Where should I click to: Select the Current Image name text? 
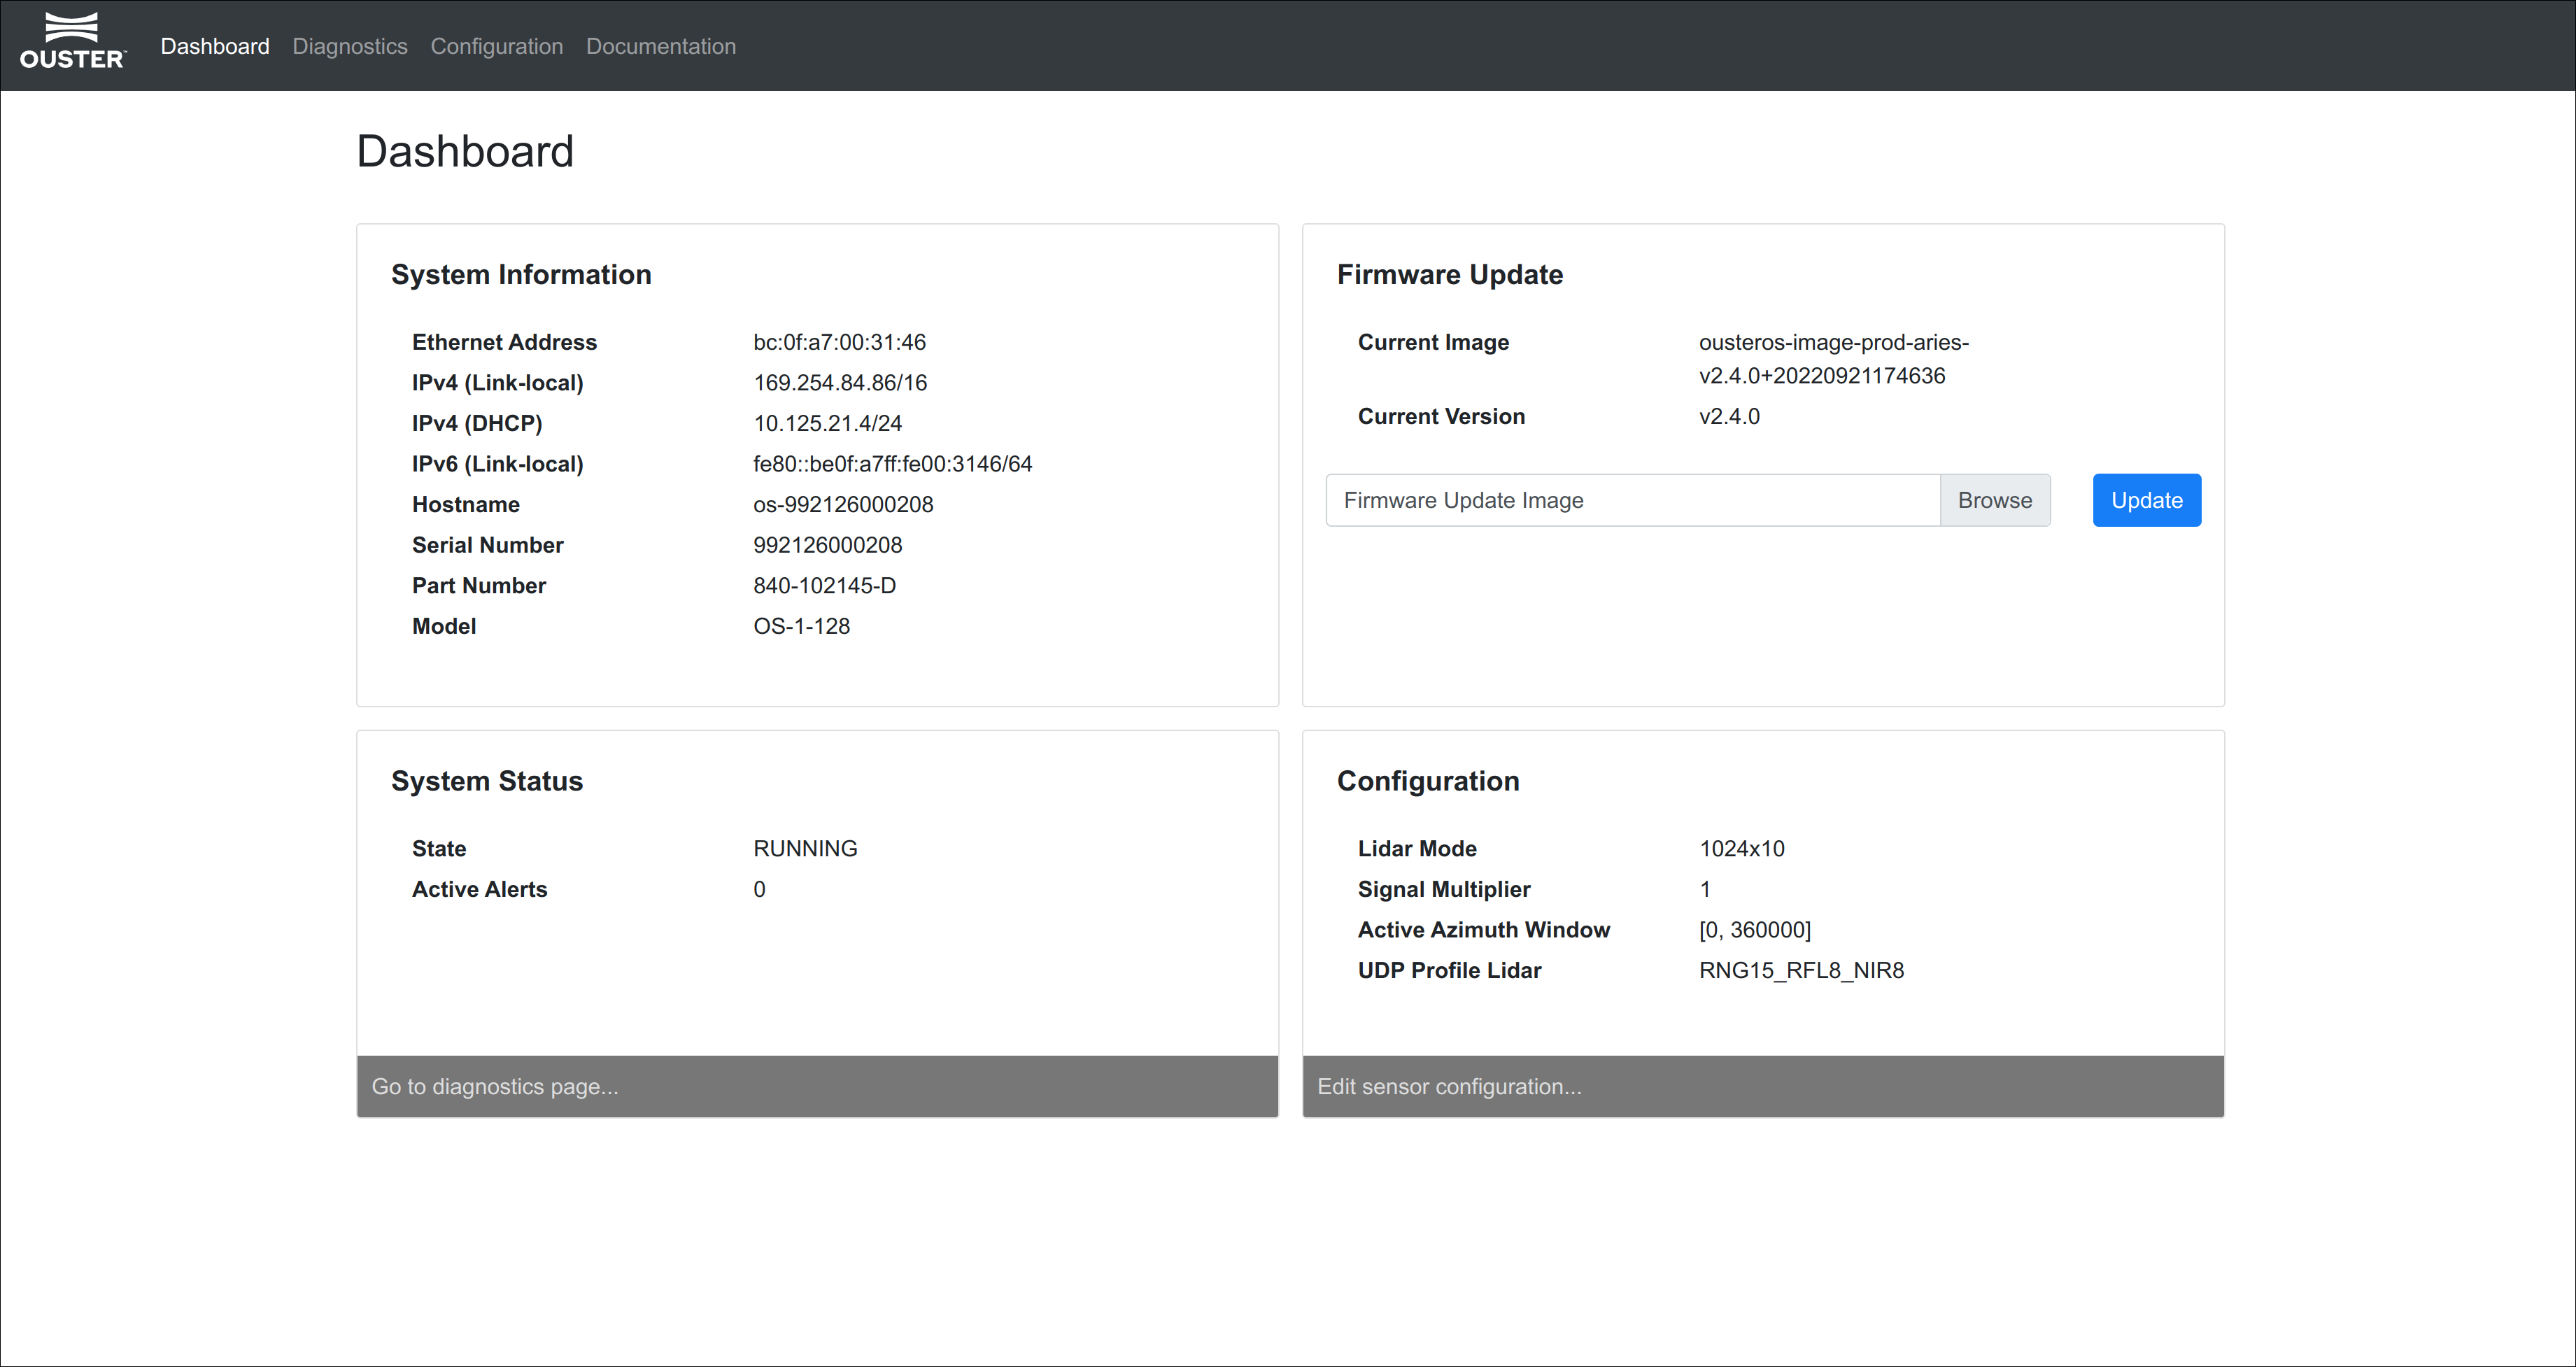pos(1834,359)
